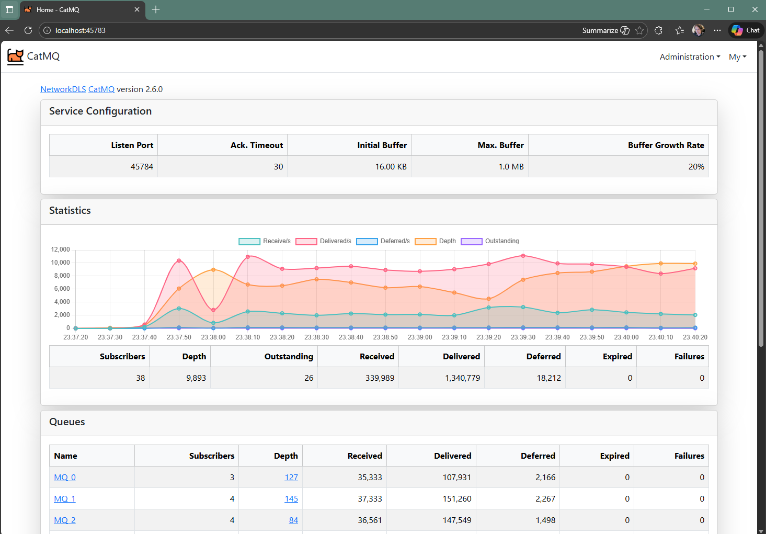Select the Deferred total 18,212
This screenshot has width=766, height=534.
pos(548,378)
